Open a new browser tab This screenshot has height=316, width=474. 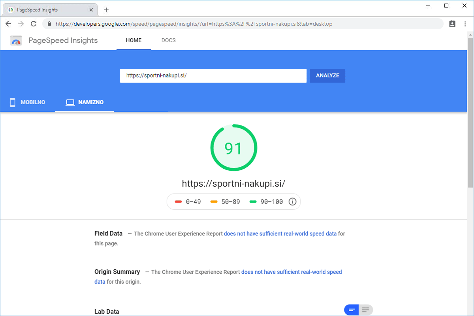click(x=106, y=10)
